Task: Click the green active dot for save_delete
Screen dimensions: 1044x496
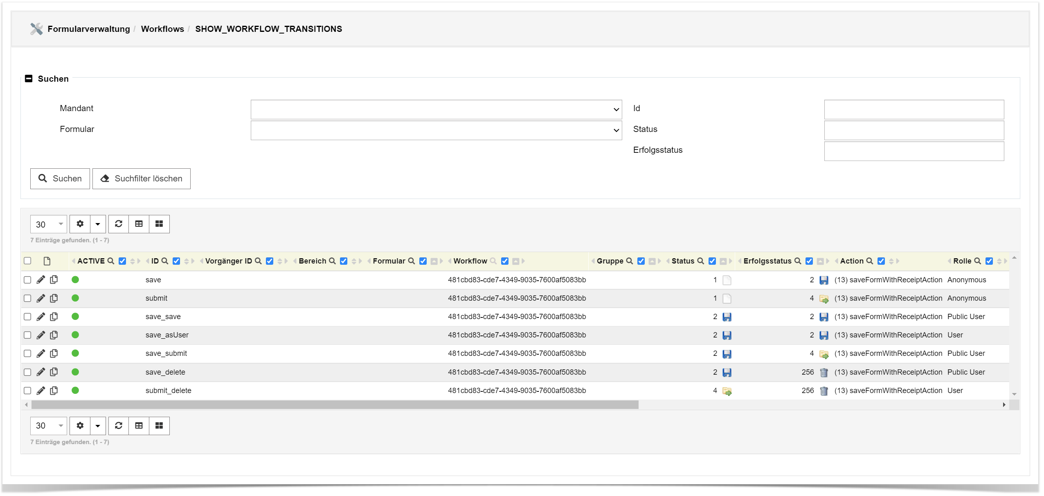Action: (x=75, y=372)
